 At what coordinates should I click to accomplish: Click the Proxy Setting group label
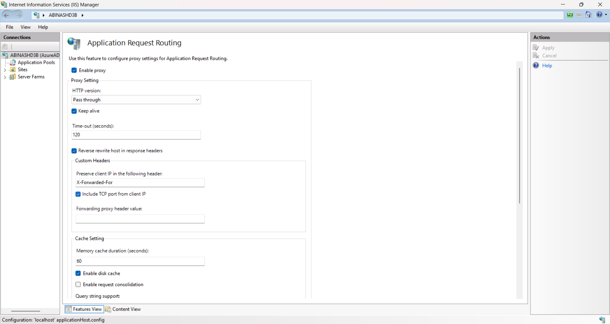point(85,80)
